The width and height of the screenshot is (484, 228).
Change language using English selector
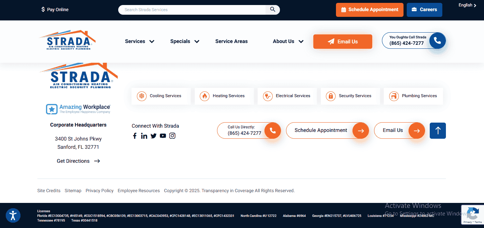coord(467,5)
